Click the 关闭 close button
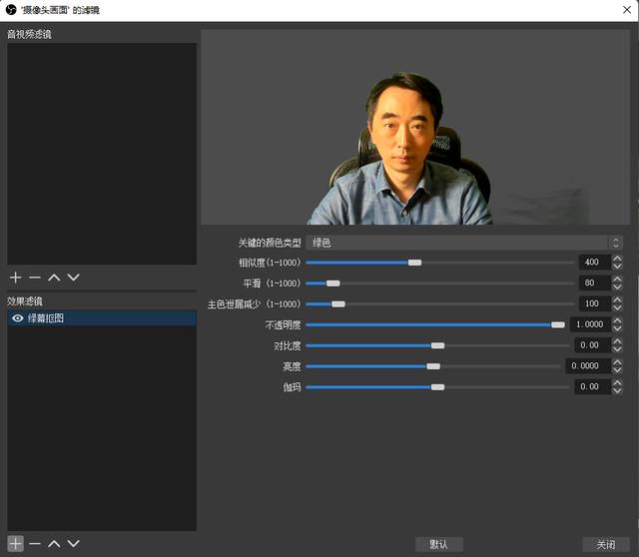 click(x=606, y=544)
